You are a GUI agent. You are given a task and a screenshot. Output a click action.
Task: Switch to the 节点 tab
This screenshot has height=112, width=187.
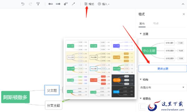(156, 24)
